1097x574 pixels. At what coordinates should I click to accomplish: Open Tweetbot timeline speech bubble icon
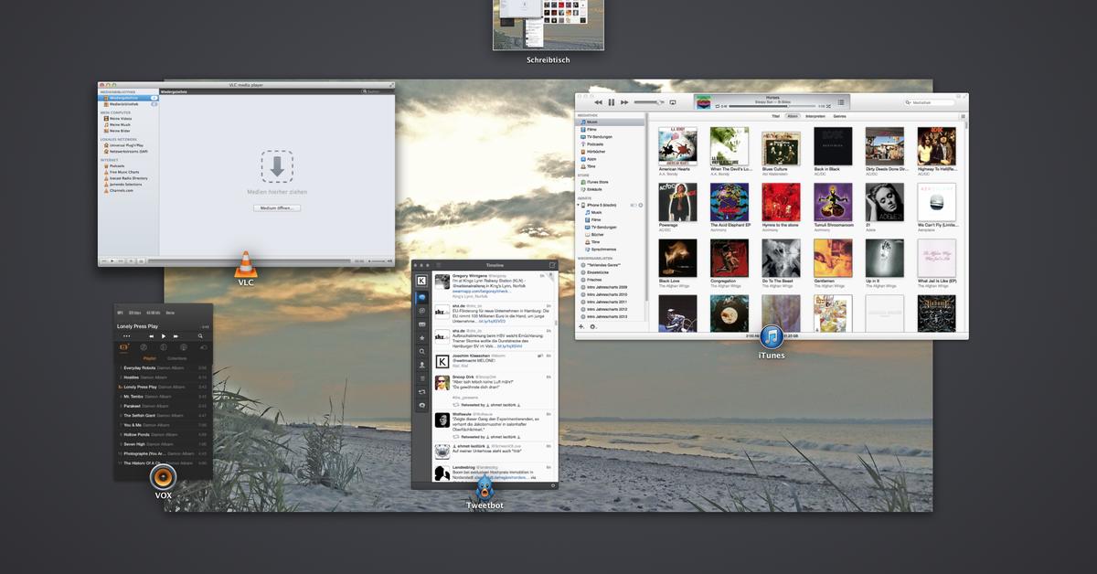pyautogui.click(x=421, y=298)
